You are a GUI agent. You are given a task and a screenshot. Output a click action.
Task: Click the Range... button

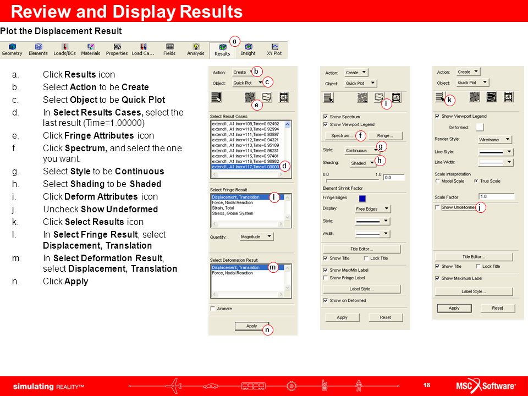[385, 136]
